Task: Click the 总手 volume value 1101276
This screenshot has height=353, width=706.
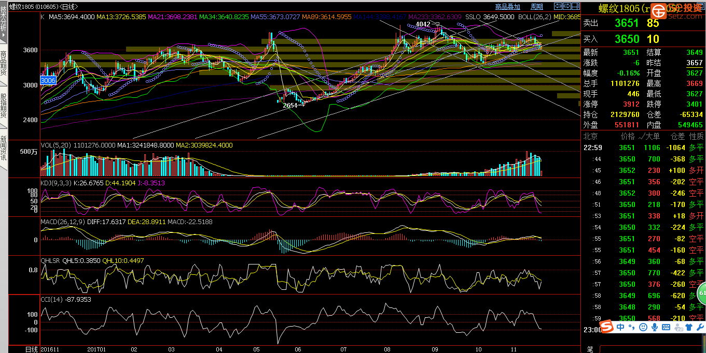Action: click(625, 83)
